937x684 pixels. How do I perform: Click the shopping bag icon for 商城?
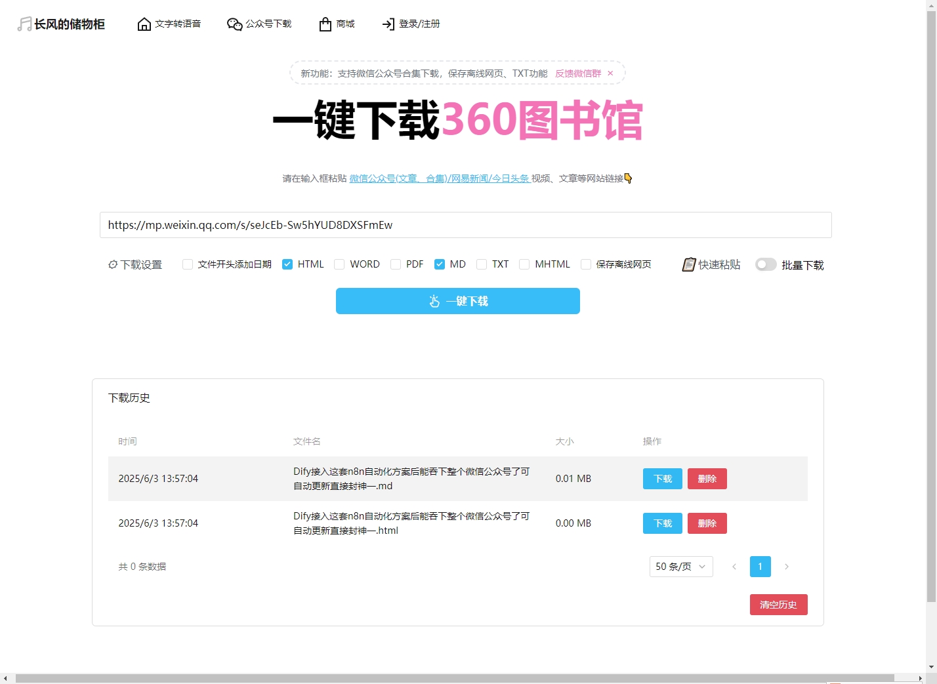tap(325, 24)
